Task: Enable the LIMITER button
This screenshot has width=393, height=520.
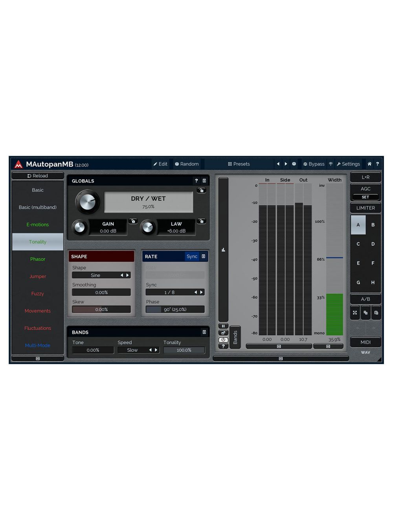Action: (x=365, y=208)
